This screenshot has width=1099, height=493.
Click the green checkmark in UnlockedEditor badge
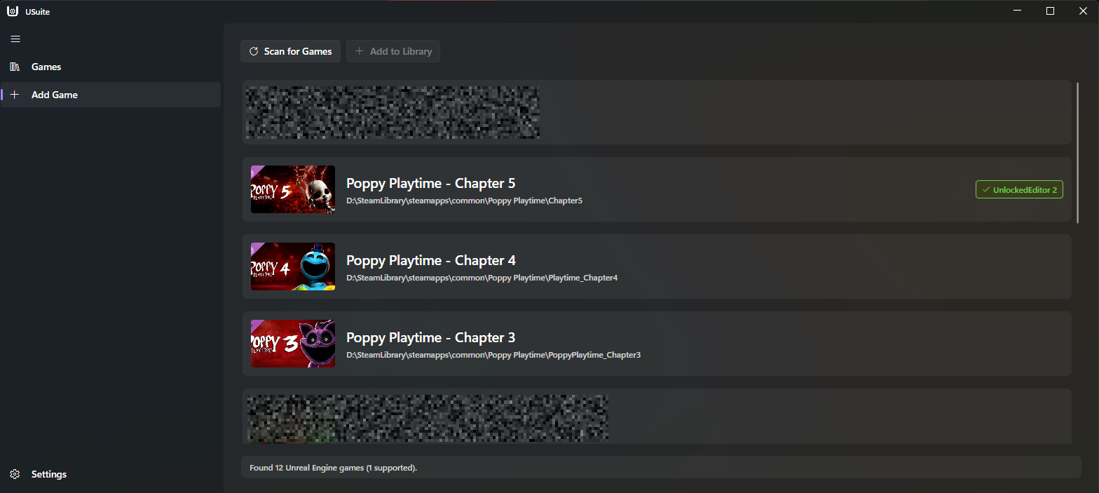pyautogui.click(x=985, y=190)
